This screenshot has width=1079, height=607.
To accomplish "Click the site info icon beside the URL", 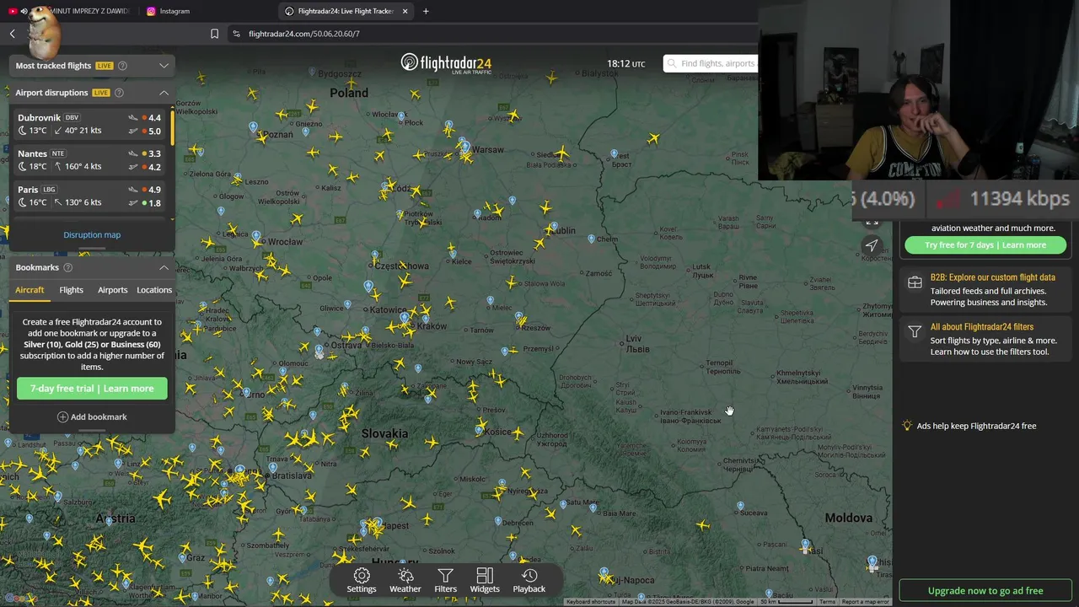I will 236,34.
